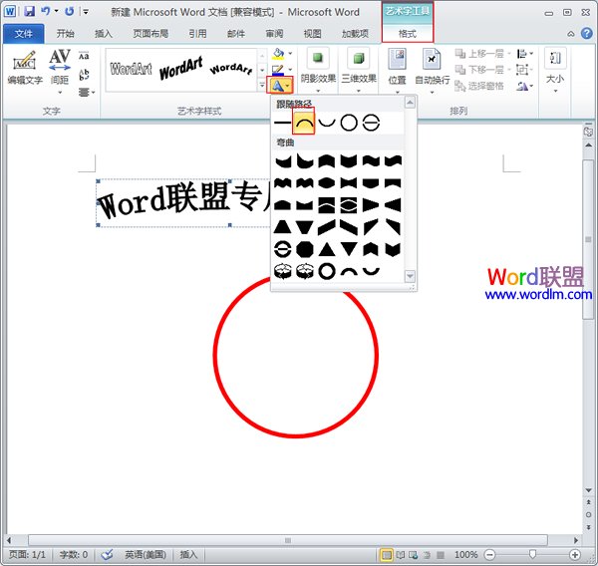The image size is (598, 566).
Task: Toggle WordArt vertical text icon
Action: pyautogui.click(x=84, y=74)
